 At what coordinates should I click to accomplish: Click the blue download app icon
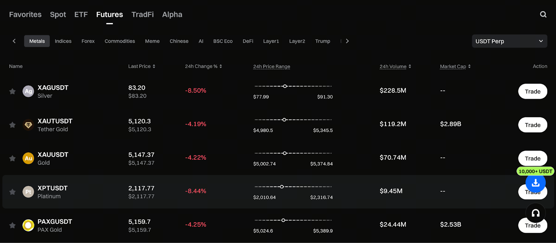[535, 183]
